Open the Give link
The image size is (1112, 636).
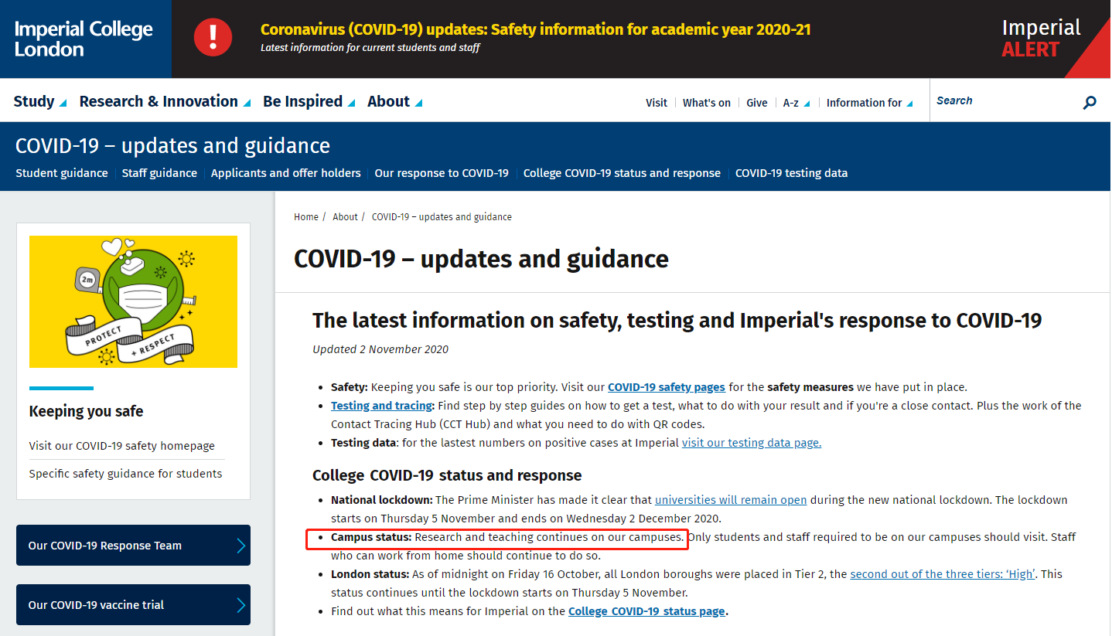pos(757,103)
